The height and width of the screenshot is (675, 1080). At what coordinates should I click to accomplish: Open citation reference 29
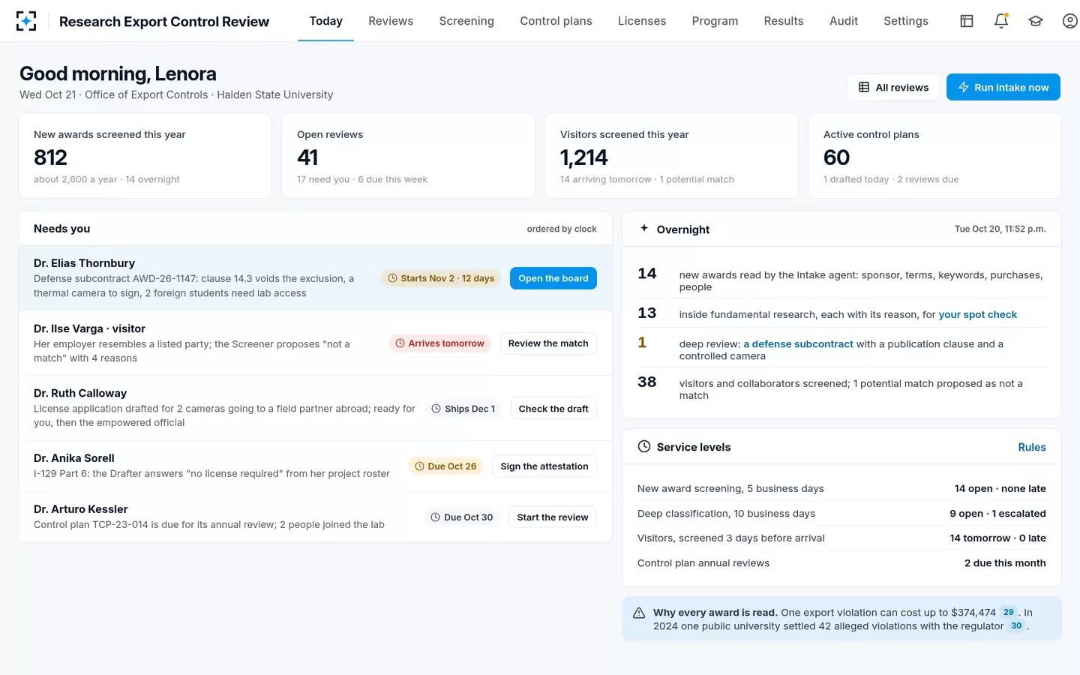1009,612
